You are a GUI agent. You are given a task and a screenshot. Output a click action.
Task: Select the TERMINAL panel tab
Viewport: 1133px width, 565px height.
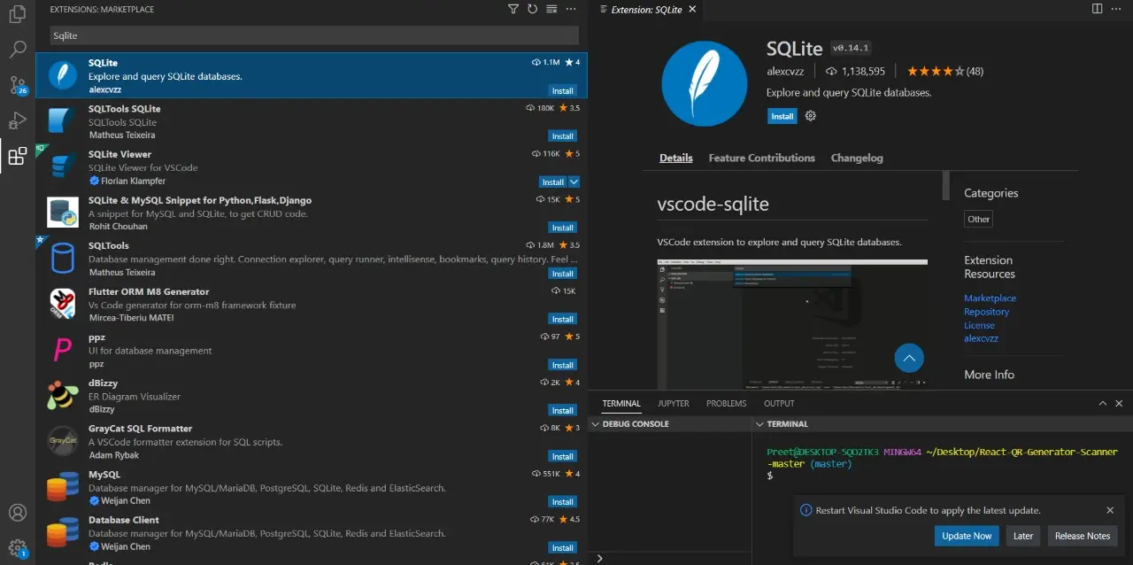(x=621, y=403)
